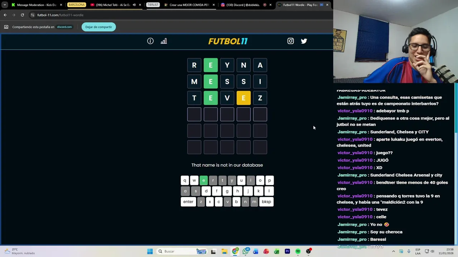This screenshot has height=257, width=458.
Task: Click the address bar URL
Action: point(60,15)
